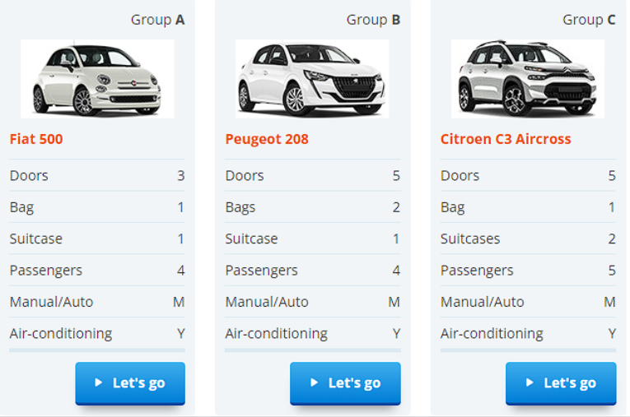Select the Peugeot 208 title link
This screenshot has height=417, width=630.
267,139
